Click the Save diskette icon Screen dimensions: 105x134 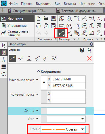(x=54, y=18)
